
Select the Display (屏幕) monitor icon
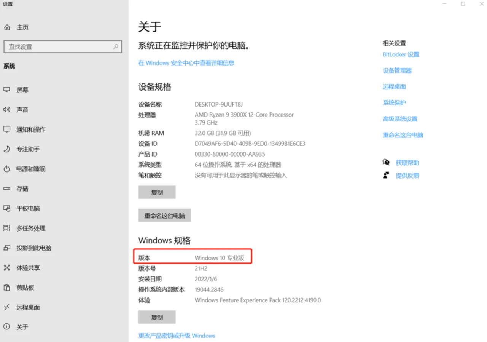7,90
